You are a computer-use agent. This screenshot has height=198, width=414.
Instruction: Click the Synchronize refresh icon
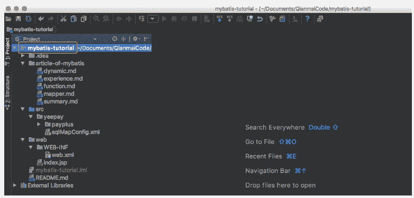28,19
